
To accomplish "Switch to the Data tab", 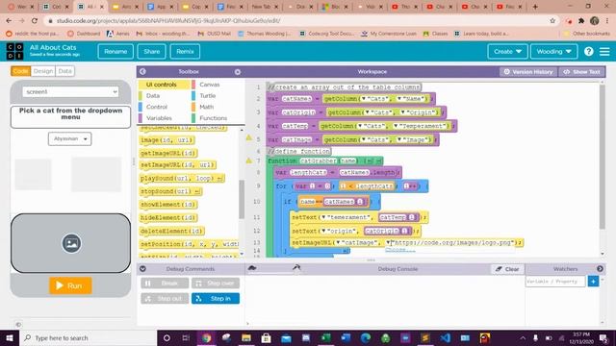I will point(64,71).
